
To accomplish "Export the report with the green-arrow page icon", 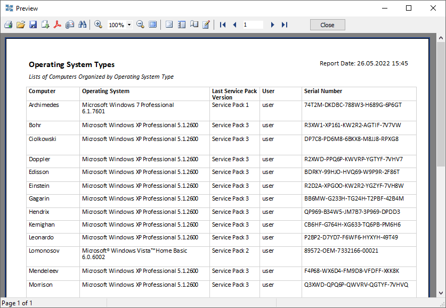I will click(45, 24).
